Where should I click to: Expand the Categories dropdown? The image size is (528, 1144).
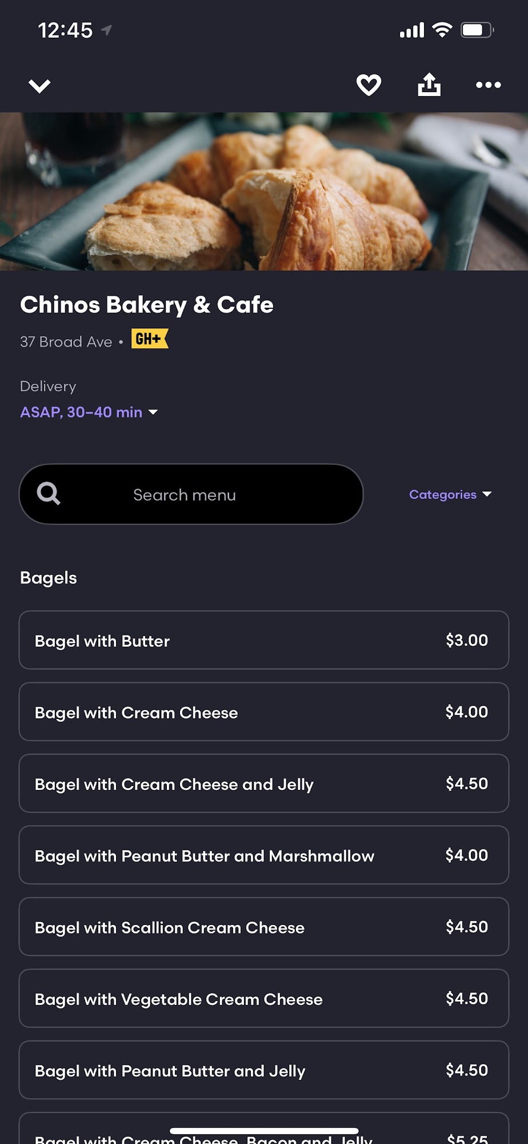[450, 495]
